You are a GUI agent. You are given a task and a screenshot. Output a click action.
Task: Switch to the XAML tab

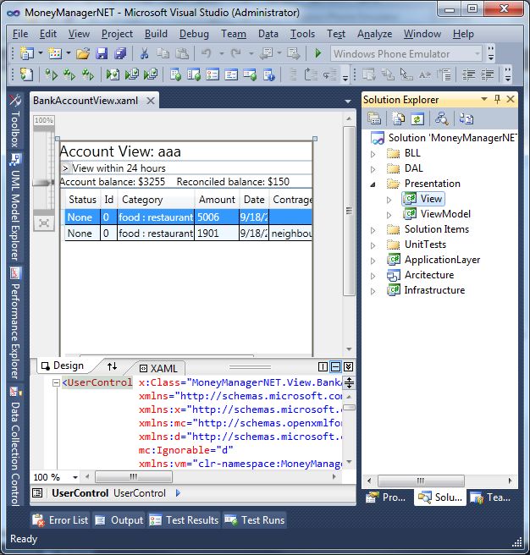[x=158, y=369]
